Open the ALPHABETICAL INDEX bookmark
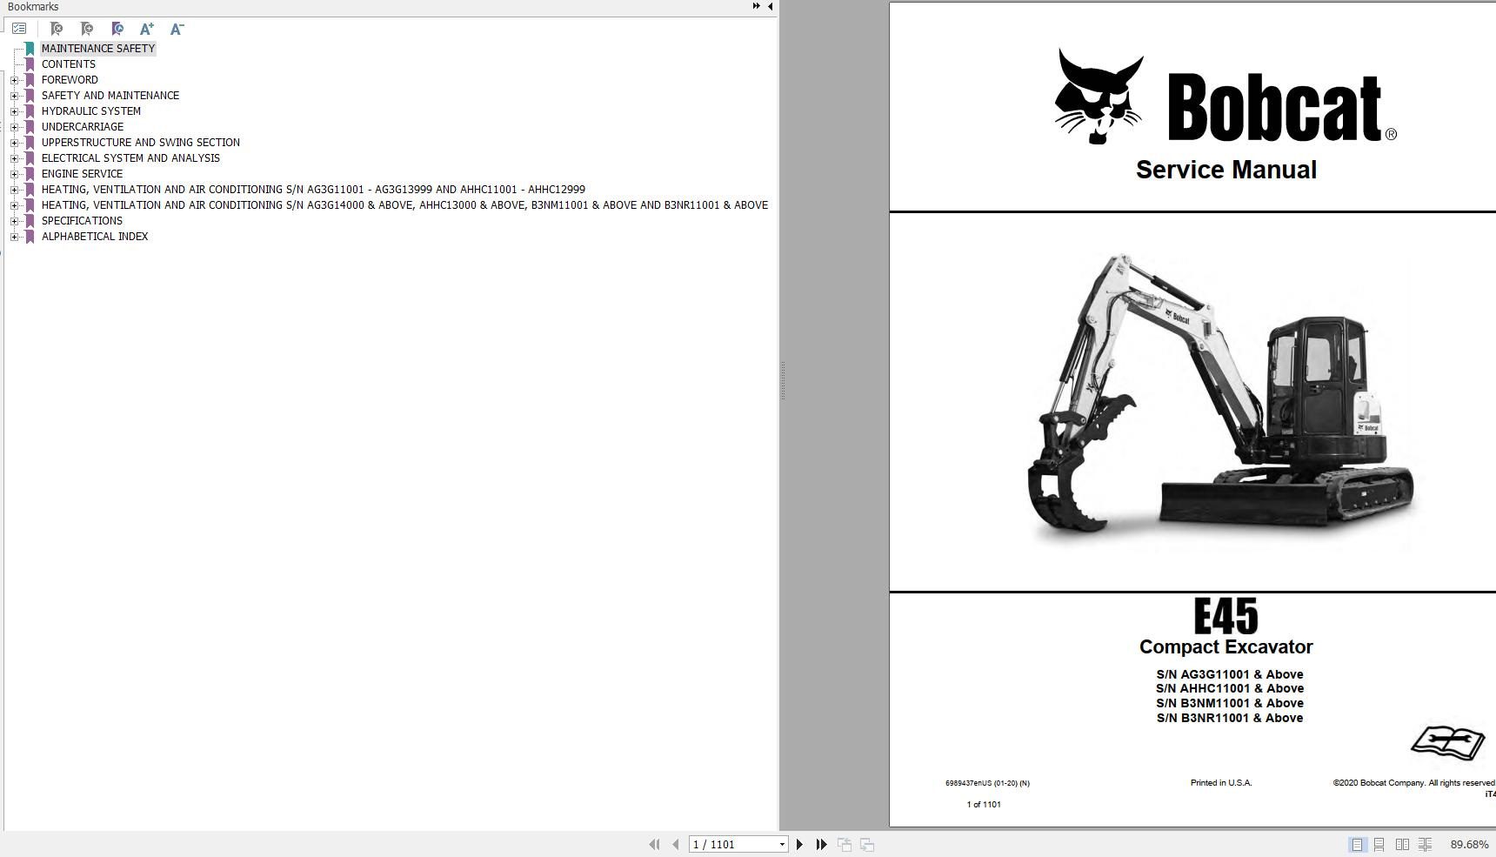The image size is (1496, 857). coord(94,236)
